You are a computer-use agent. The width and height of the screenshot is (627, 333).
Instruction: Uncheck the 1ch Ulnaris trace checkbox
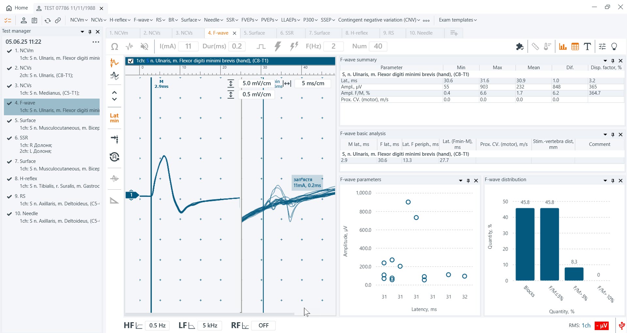tap(131, 61)
